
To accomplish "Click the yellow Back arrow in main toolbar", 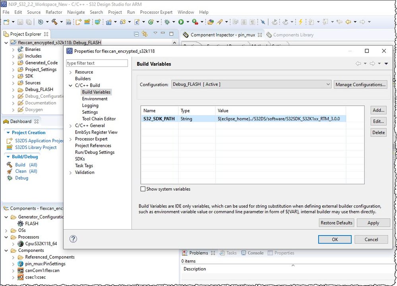I will [x=349, y=22].
